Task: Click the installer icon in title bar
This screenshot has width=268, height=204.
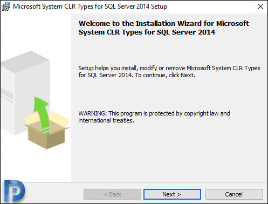Action: [x=6, y=6]
